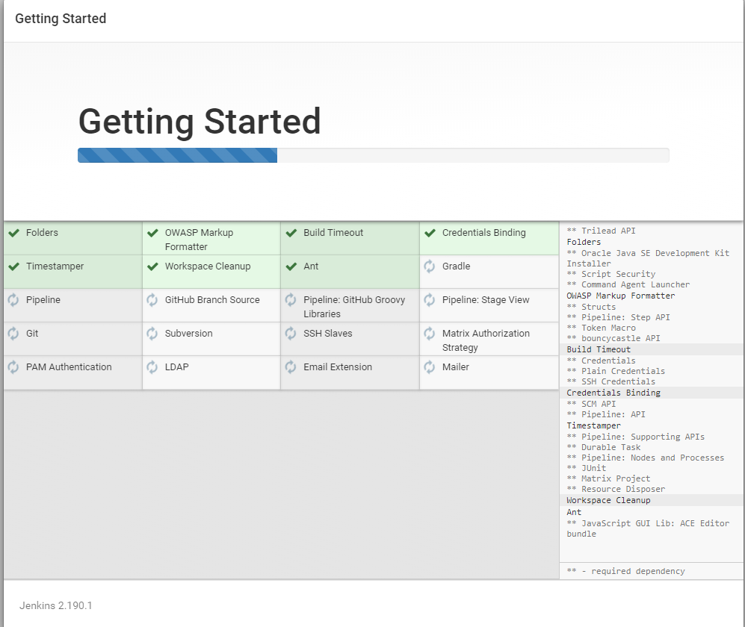Click the loading icon next to LDAP

[152, 367]
